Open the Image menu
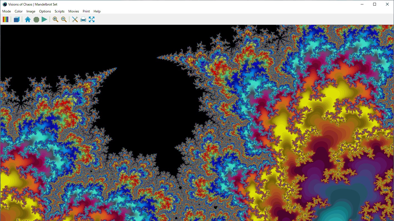The image size is (394, 221). click(x=31, y=11)
